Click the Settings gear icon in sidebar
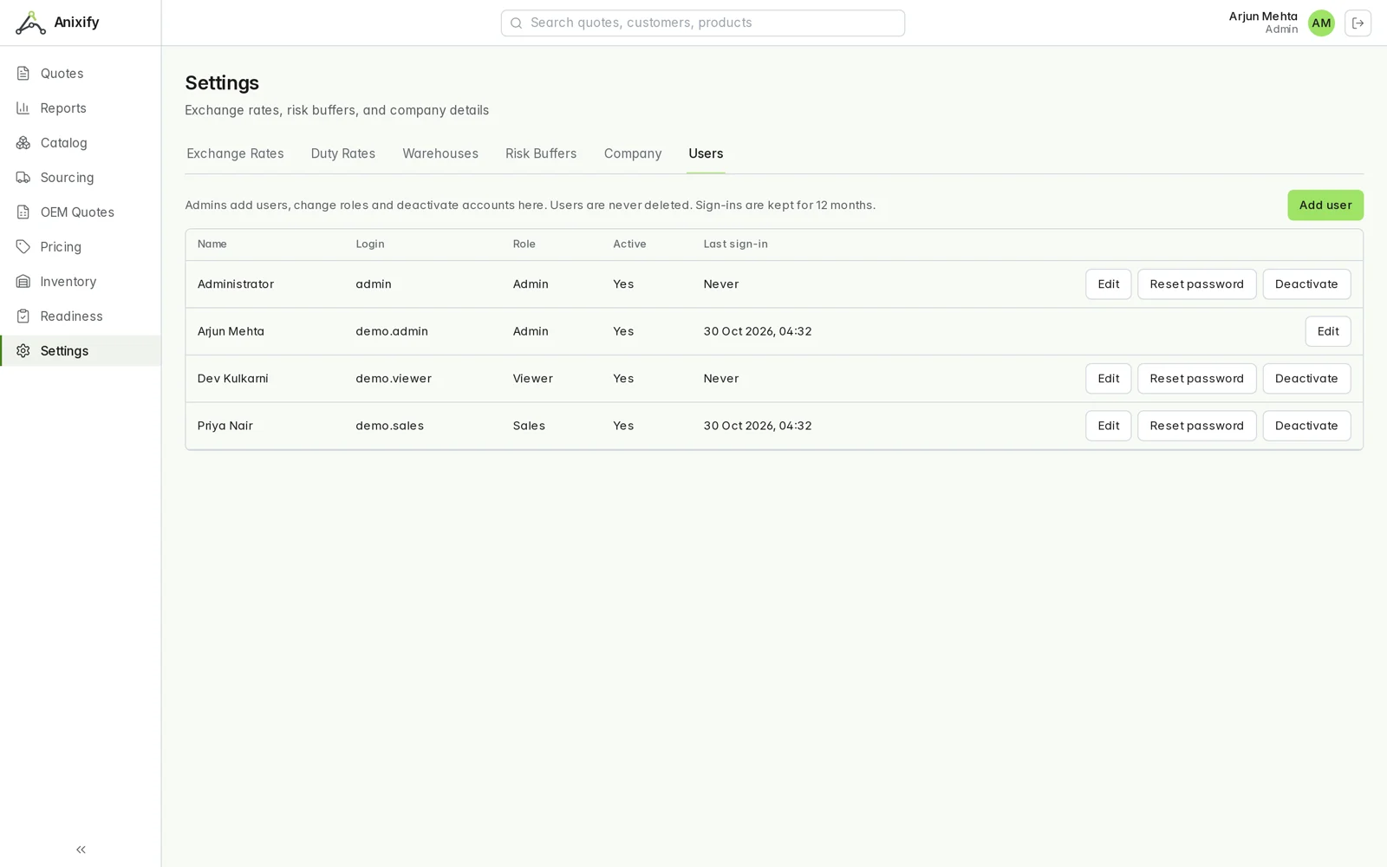Image resolution: width=1387 pixels, height=867 pixels. (23, 351)
